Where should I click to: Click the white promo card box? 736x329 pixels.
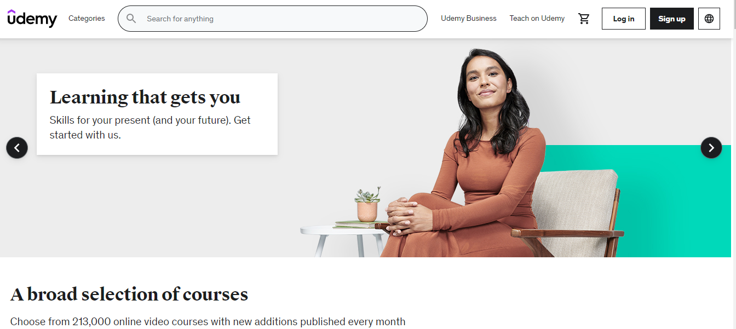157,114
